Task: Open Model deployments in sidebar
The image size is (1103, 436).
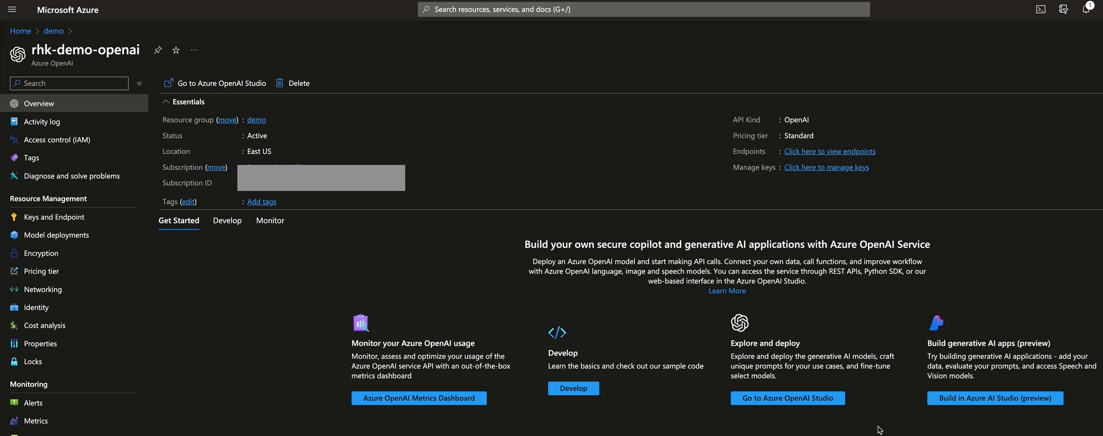Action: (x=56, y=235)
